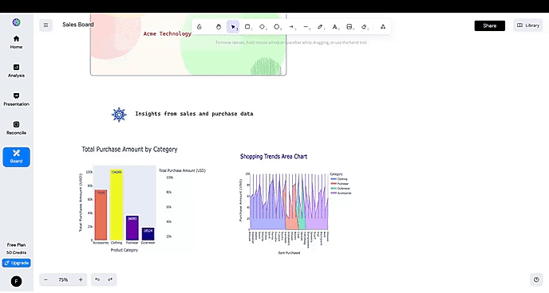Screen dimensions: 549x293
Task: Toggle the canvas lock icon
Action: point(199,27)
